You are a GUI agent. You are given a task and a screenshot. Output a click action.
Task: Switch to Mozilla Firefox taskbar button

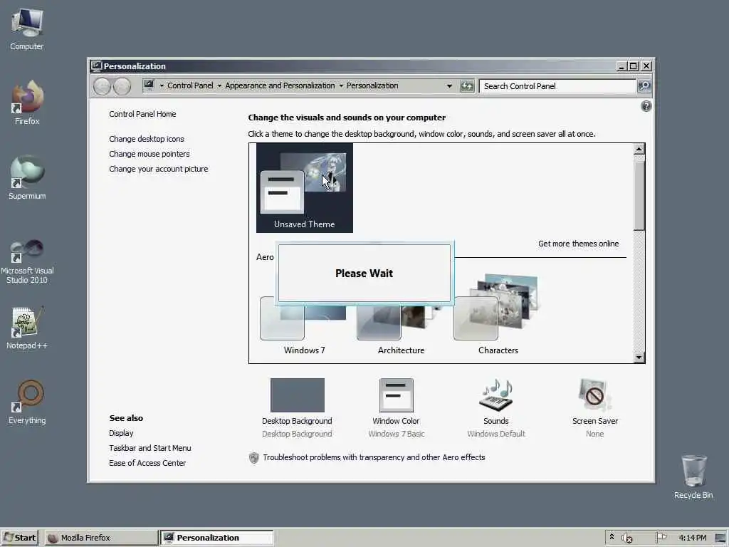[x=101, y=538]
